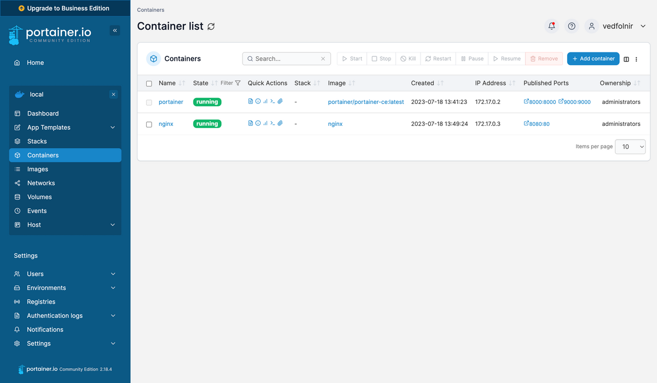657x383 pixels.
Task: Open Dashboard in the sidebar
Action: pos(65,114)
